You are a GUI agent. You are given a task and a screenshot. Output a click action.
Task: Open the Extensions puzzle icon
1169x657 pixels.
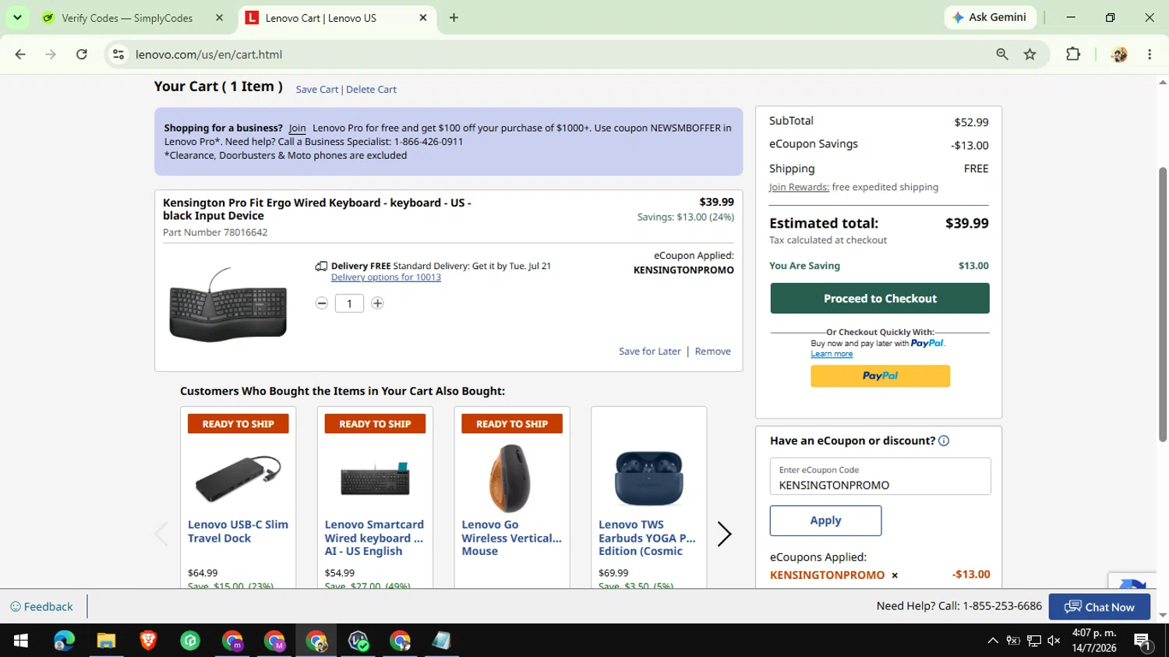coord(1073,55)
